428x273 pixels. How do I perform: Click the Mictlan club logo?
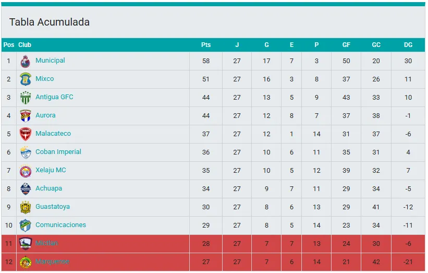[x=26, y=244]
